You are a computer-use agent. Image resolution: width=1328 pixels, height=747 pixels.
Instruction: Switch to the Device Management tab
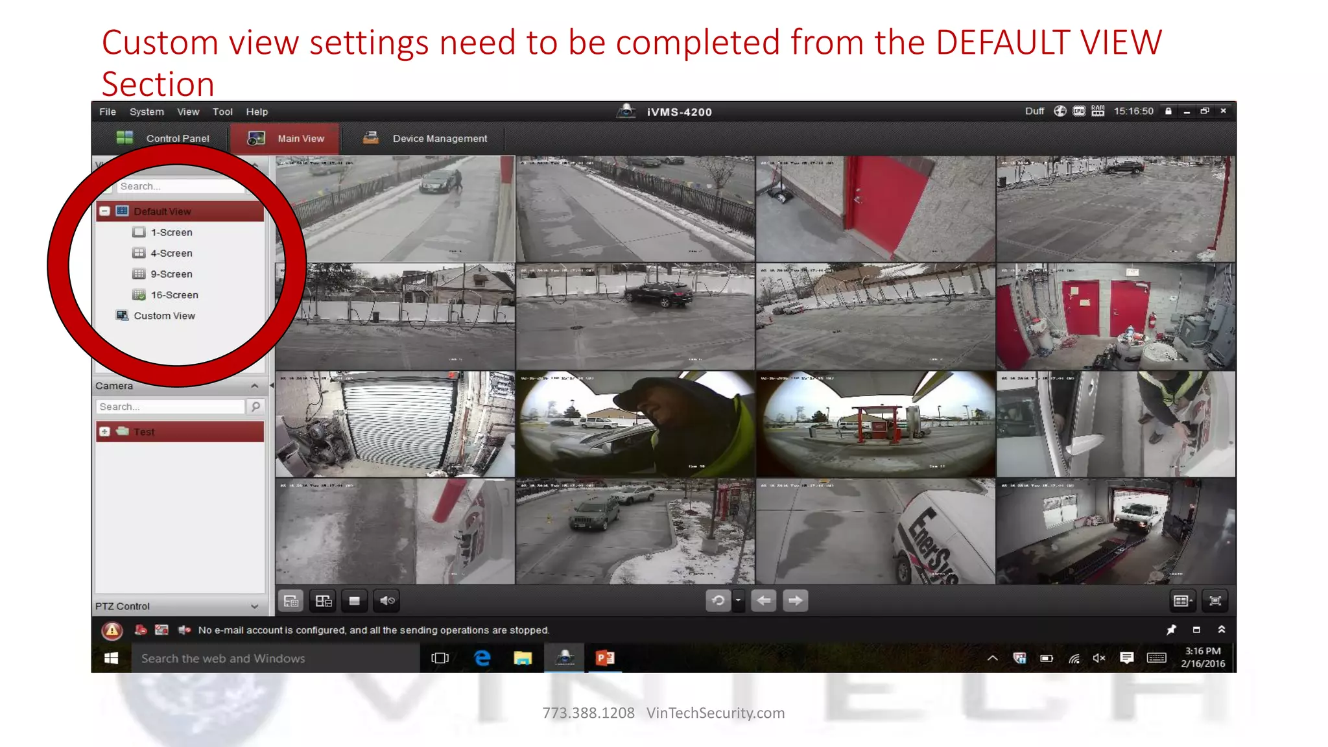click(425, 138)
